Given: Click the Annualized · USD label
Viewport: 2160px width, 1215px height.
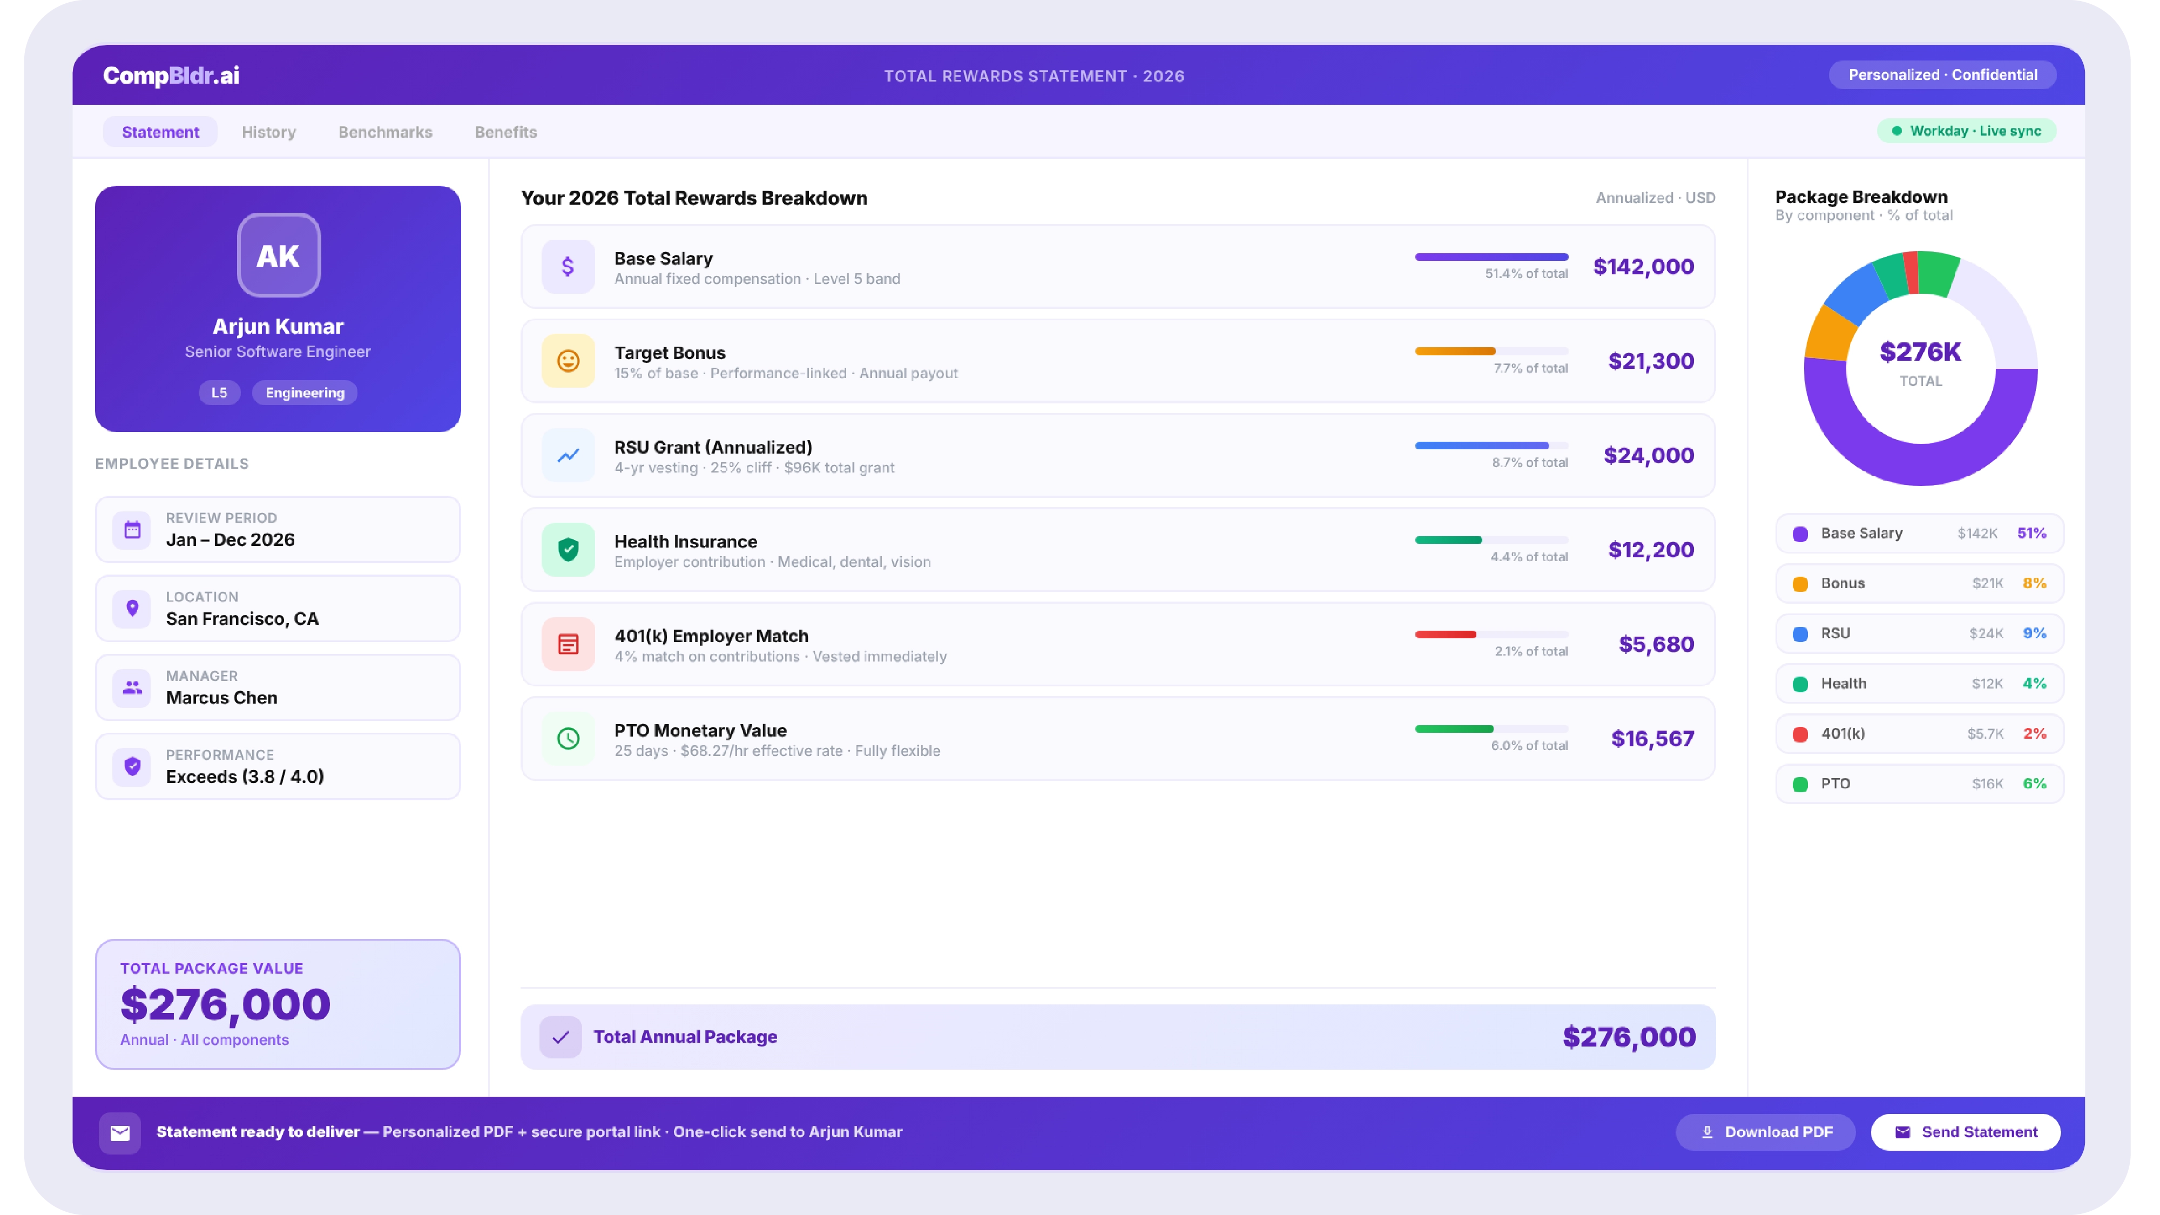Looking at the screenshot, I should (x=1655, y=198).
